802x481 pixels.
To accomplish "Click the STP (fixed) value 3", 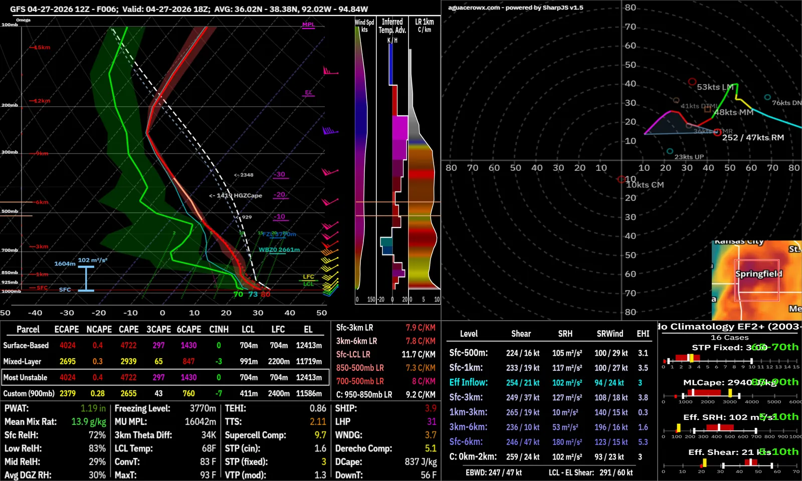I will pos(324,461).
